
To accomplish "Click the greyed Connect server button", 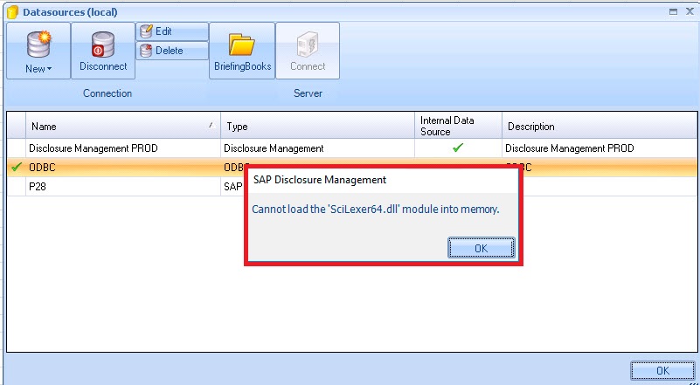I will click(308, 51).
